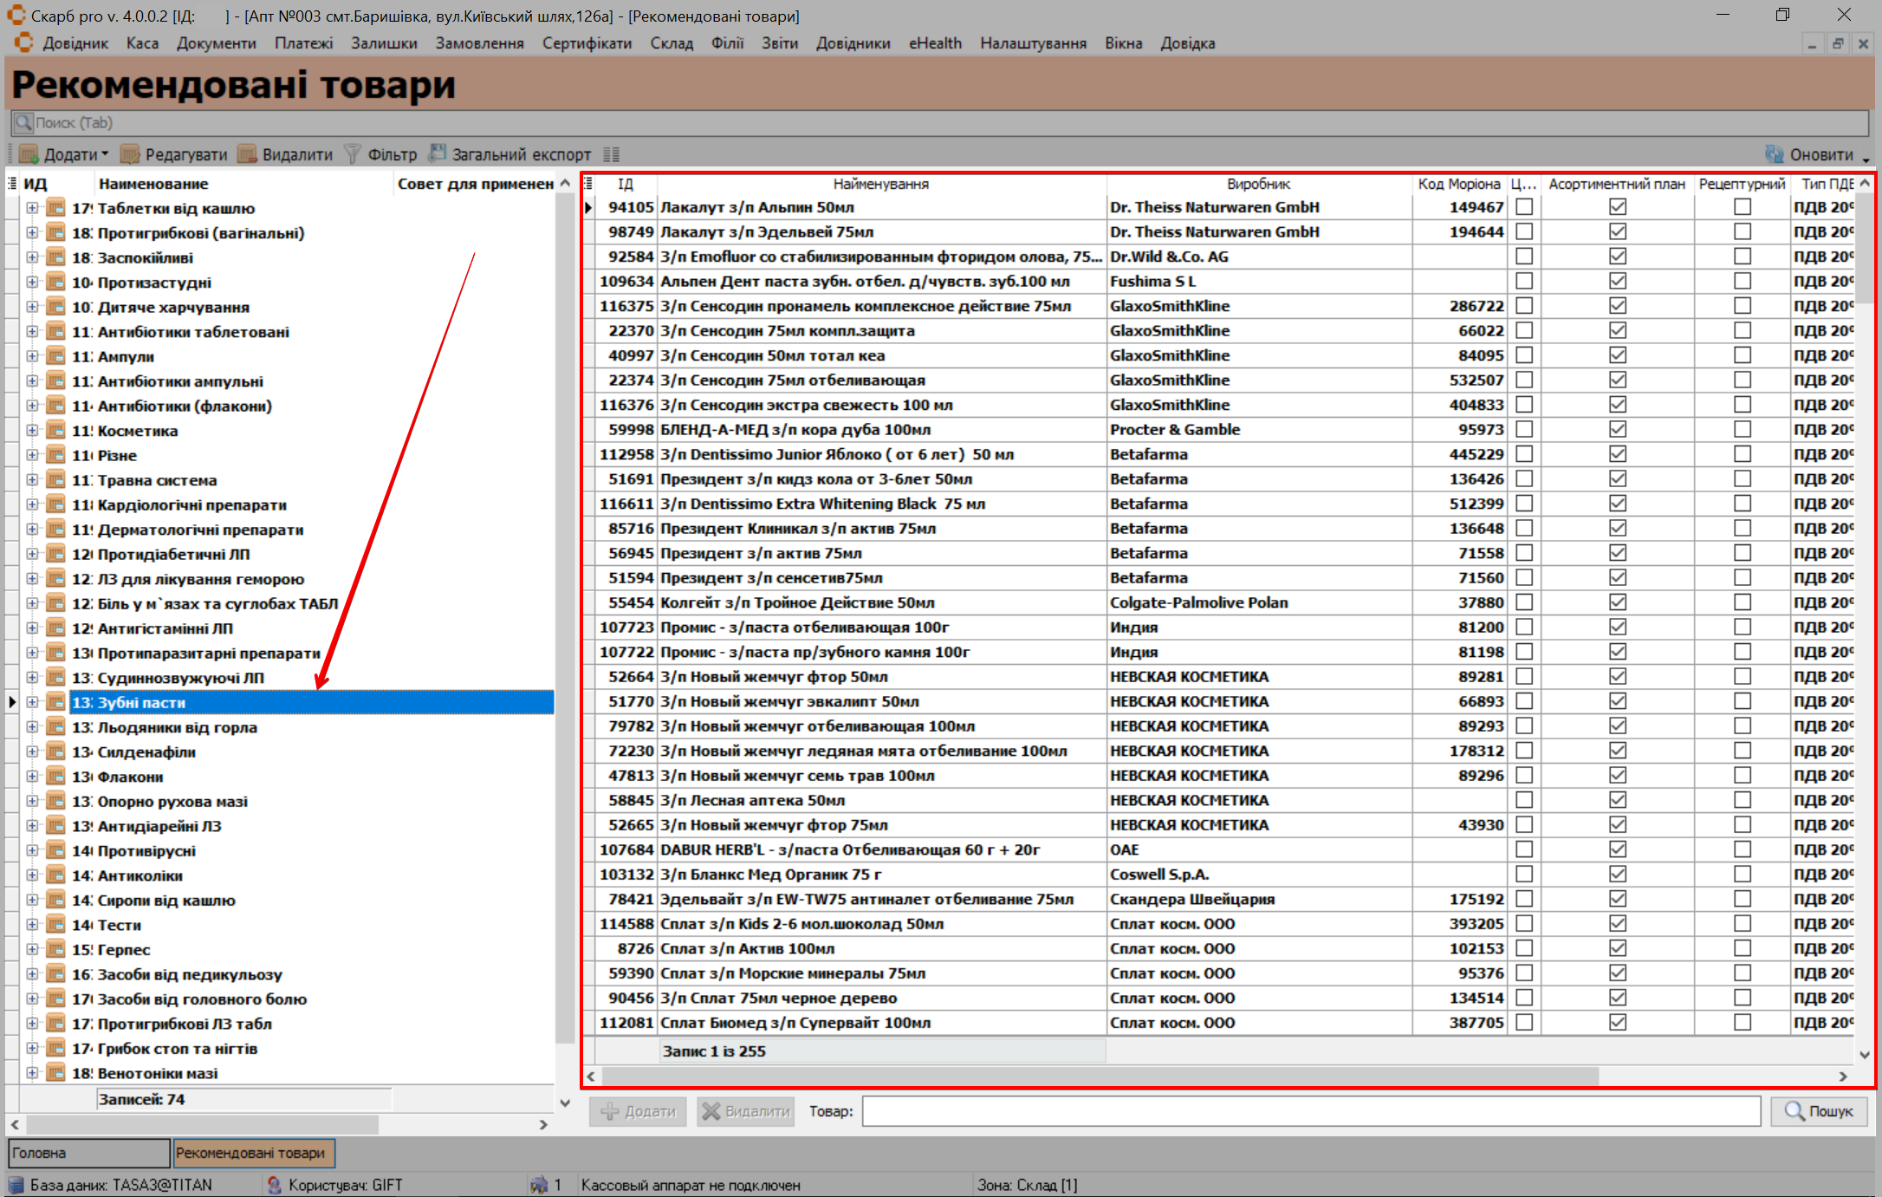Click the Редагувати edit icon

pos(130,154)
